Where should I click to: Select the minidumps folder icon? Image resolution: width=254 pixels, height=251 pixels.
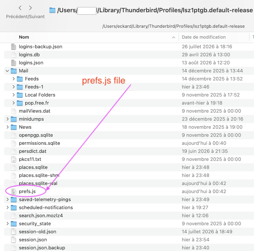click(x=14, y=119)
